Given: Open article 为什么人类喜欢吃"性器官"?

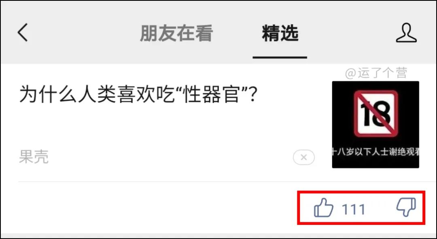Looking at the screenshot, I should (138, 95).
